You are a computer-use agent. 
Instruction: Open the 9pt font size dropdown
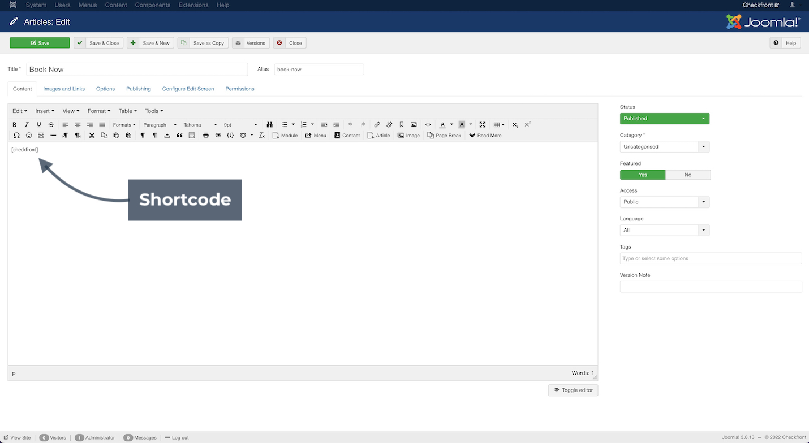(240, 125)
